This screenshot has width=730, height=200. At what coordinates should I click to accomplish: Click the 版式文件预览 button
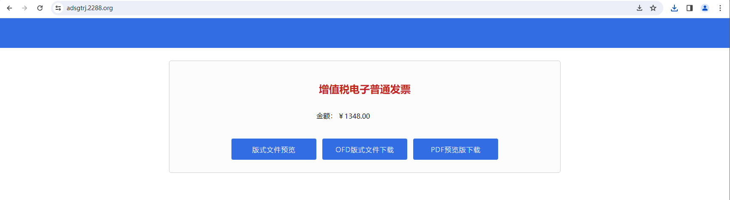274,149
